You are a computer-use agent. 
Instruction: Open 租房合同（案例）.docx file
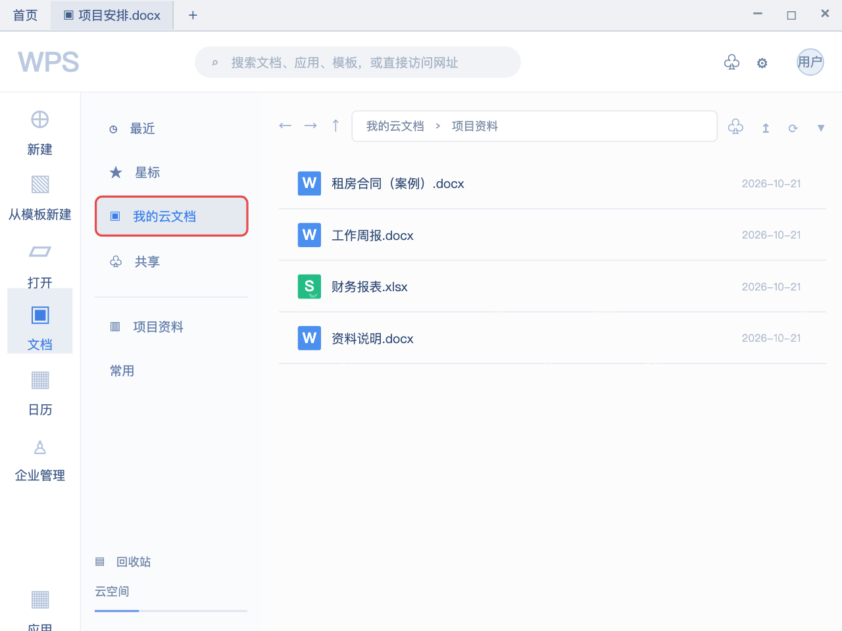[553, 183]
